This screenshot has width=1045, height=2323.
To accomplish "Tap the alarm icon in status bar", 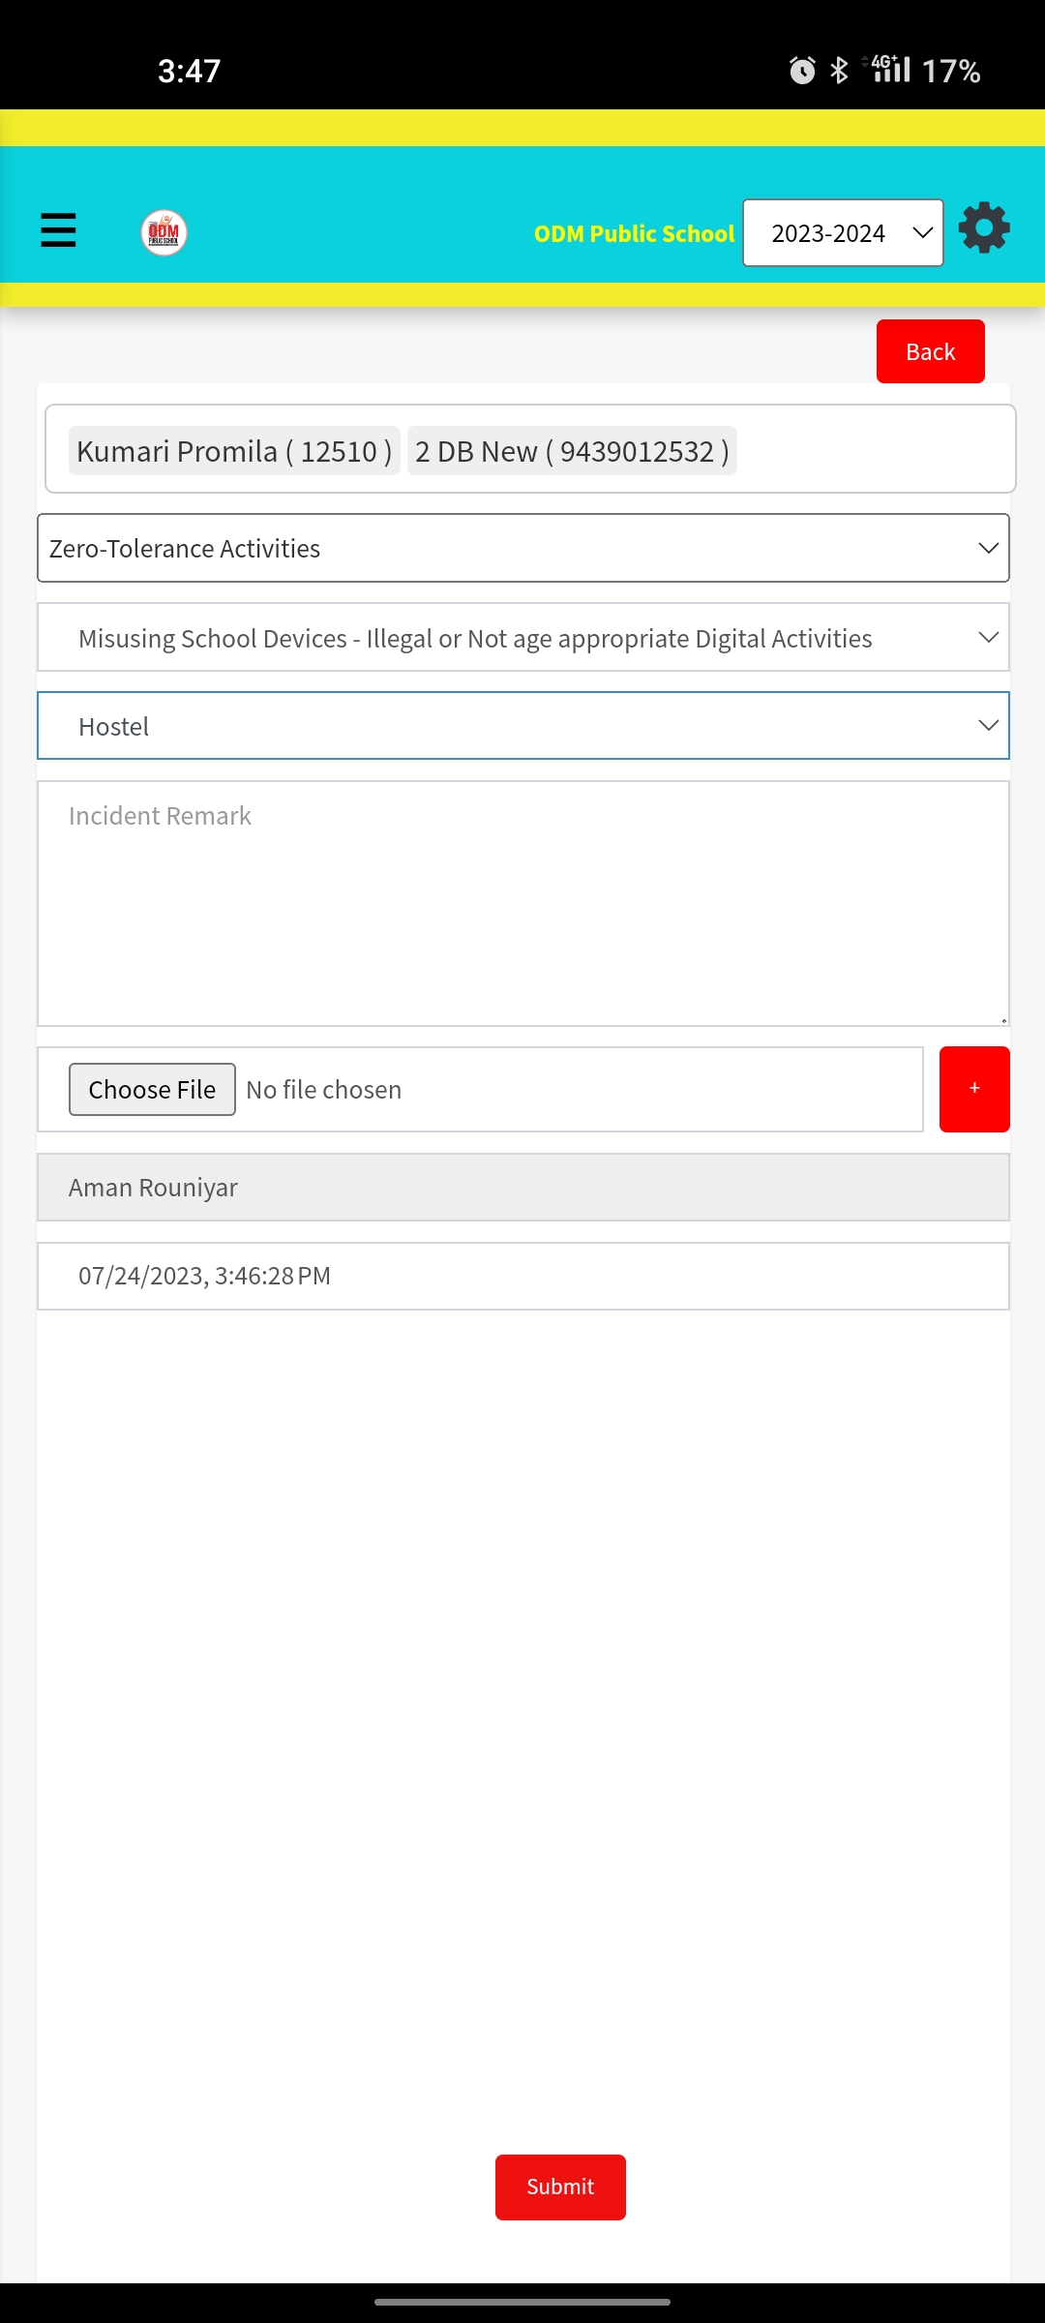I will (802, 71).
